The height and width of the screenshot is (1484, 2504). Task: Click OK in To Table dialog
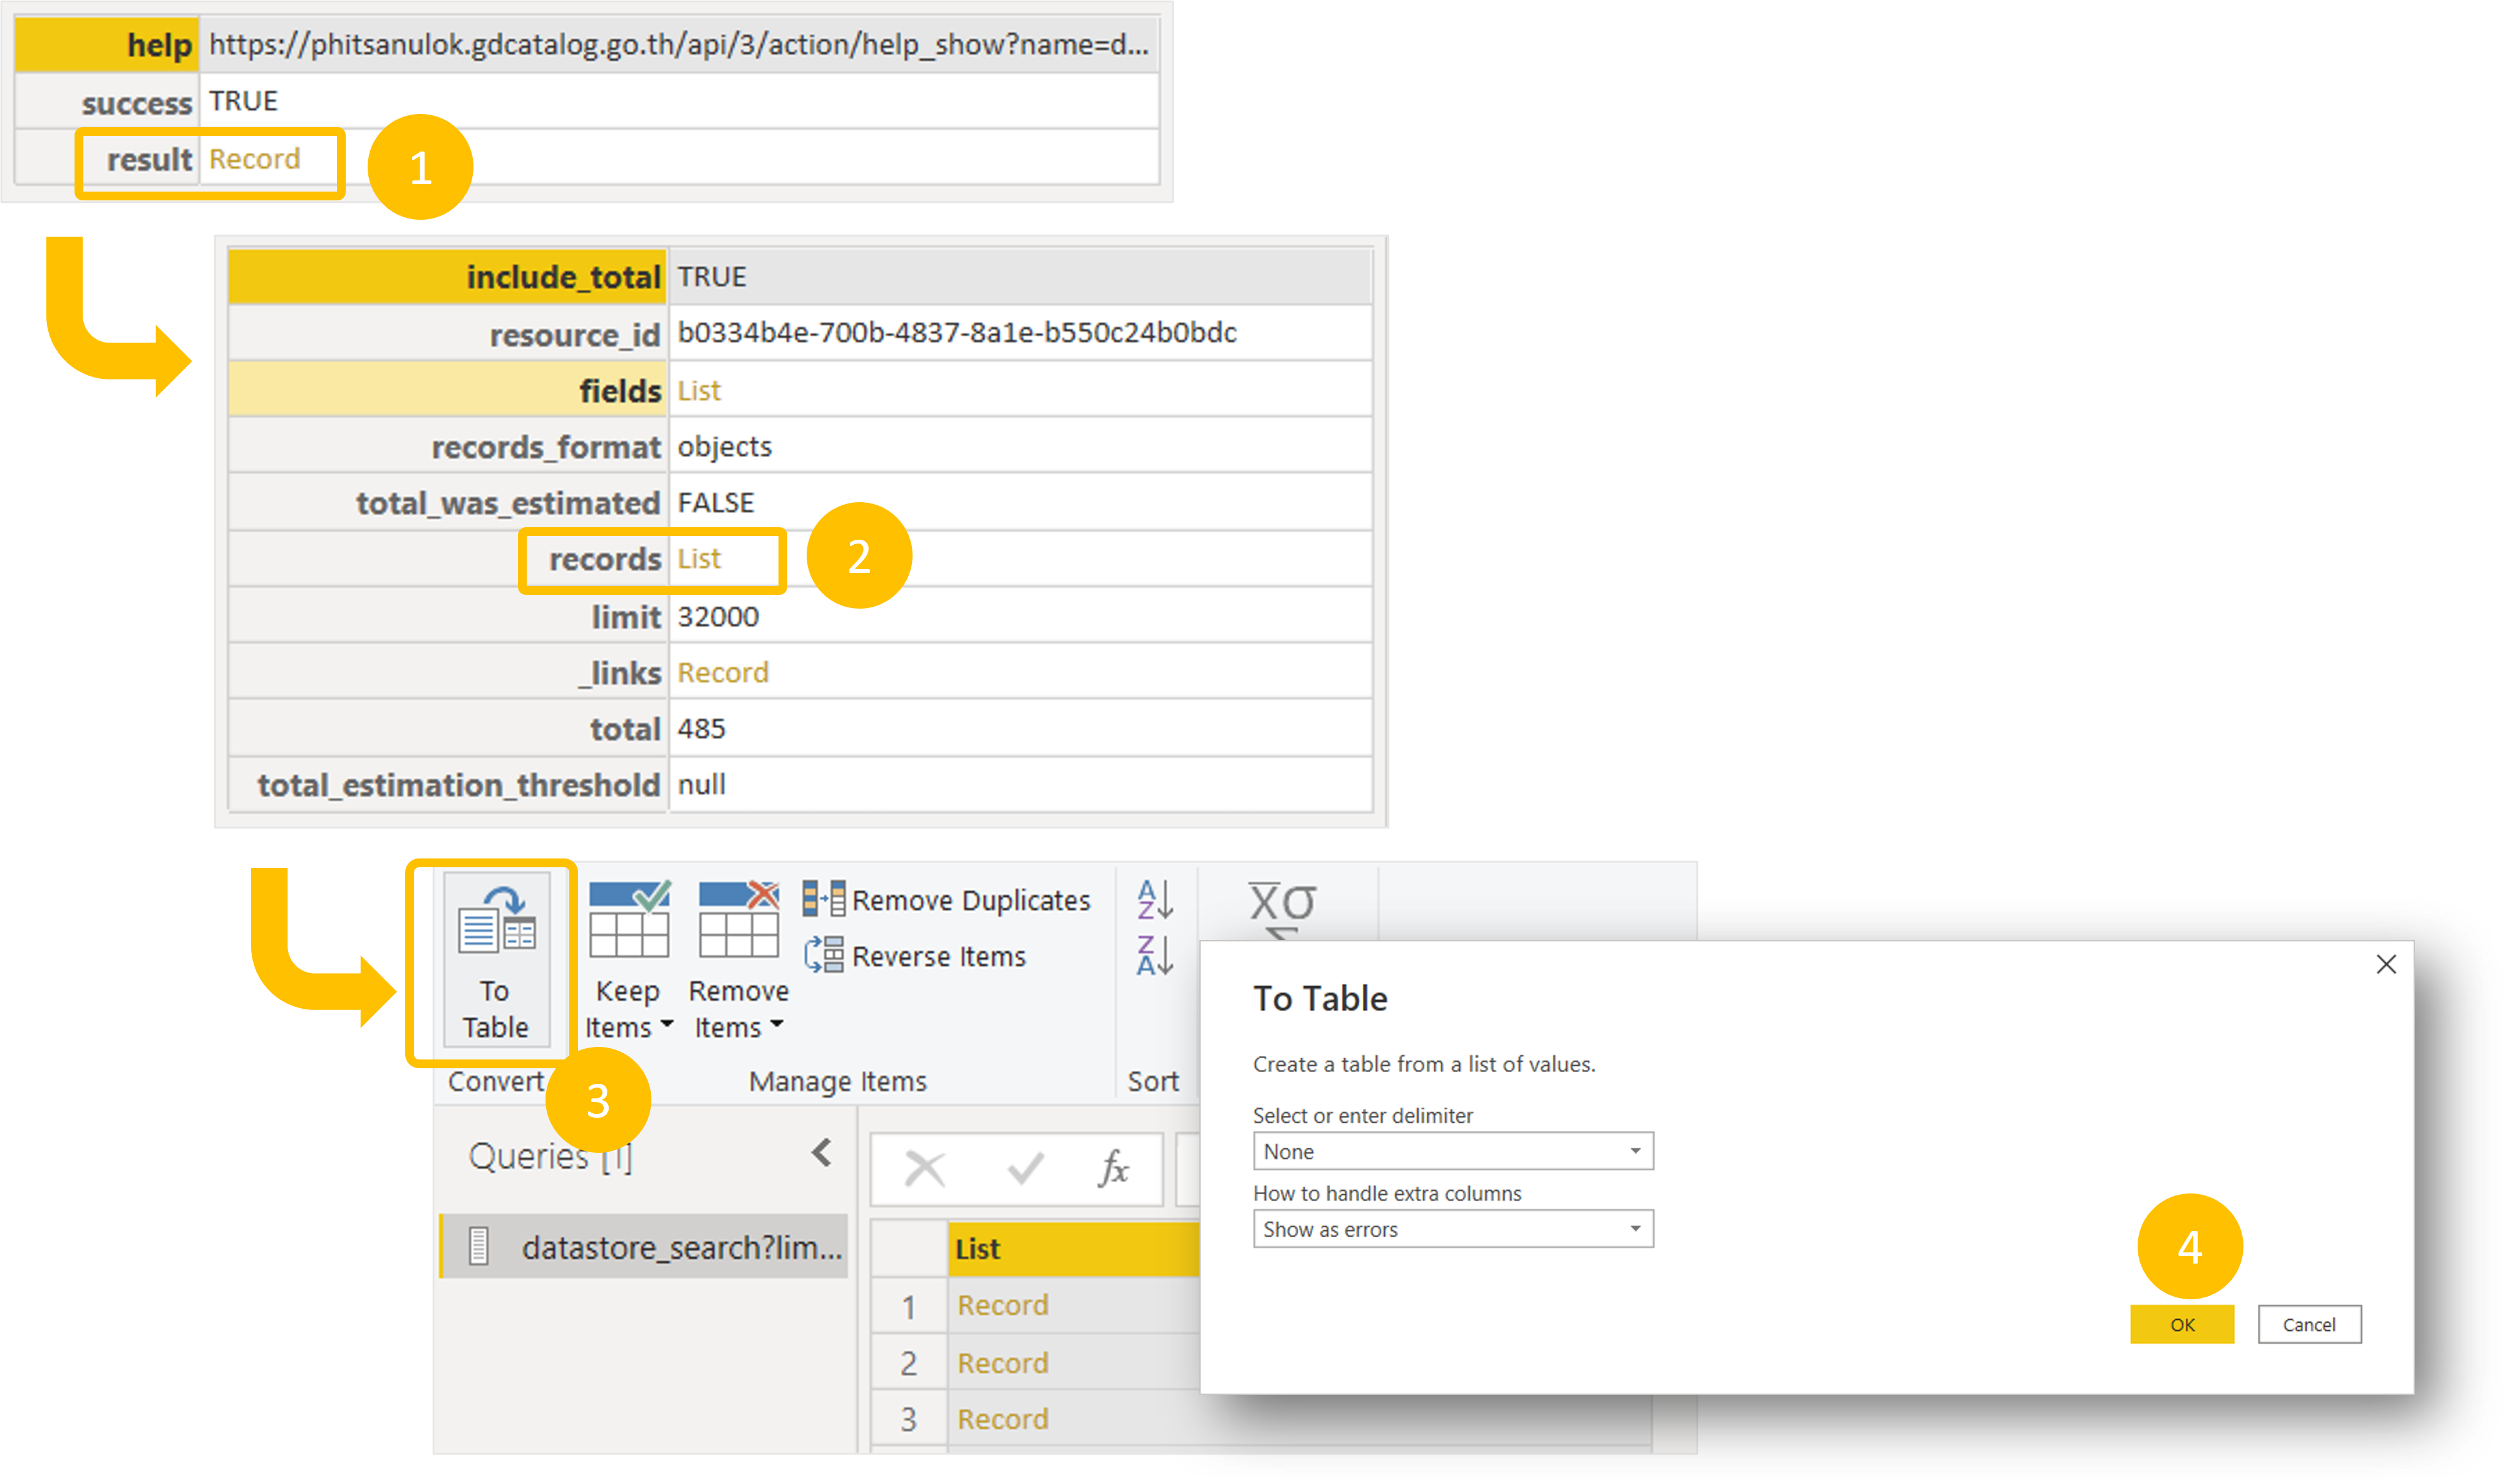pyautogui.click(x=2181, y=1325)
